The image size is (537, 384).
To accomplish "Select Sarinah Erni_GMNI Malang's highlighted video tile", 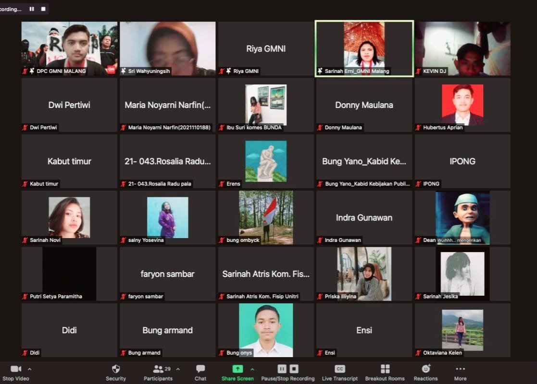I will pos(364,48).
